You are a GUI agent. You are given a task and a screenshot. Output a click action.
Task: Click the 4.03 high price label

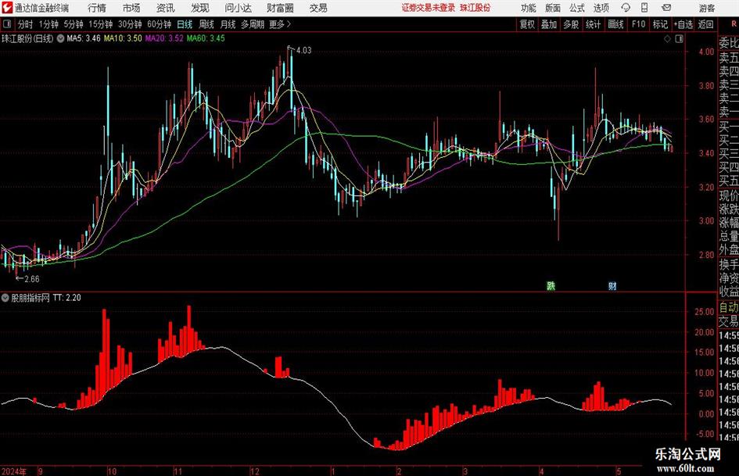pos(304,50)
